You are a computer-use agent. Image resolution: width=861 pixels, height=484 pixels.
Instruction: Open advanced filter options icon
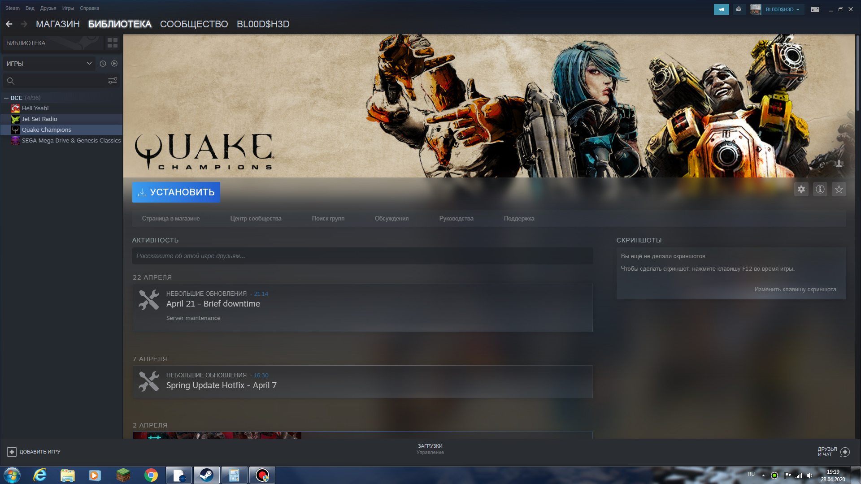tap(113, 81)
